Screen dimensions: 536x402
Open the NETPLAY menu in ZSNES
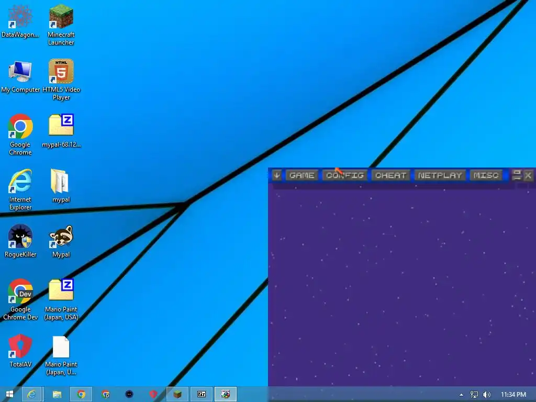(x=440, y=175)
